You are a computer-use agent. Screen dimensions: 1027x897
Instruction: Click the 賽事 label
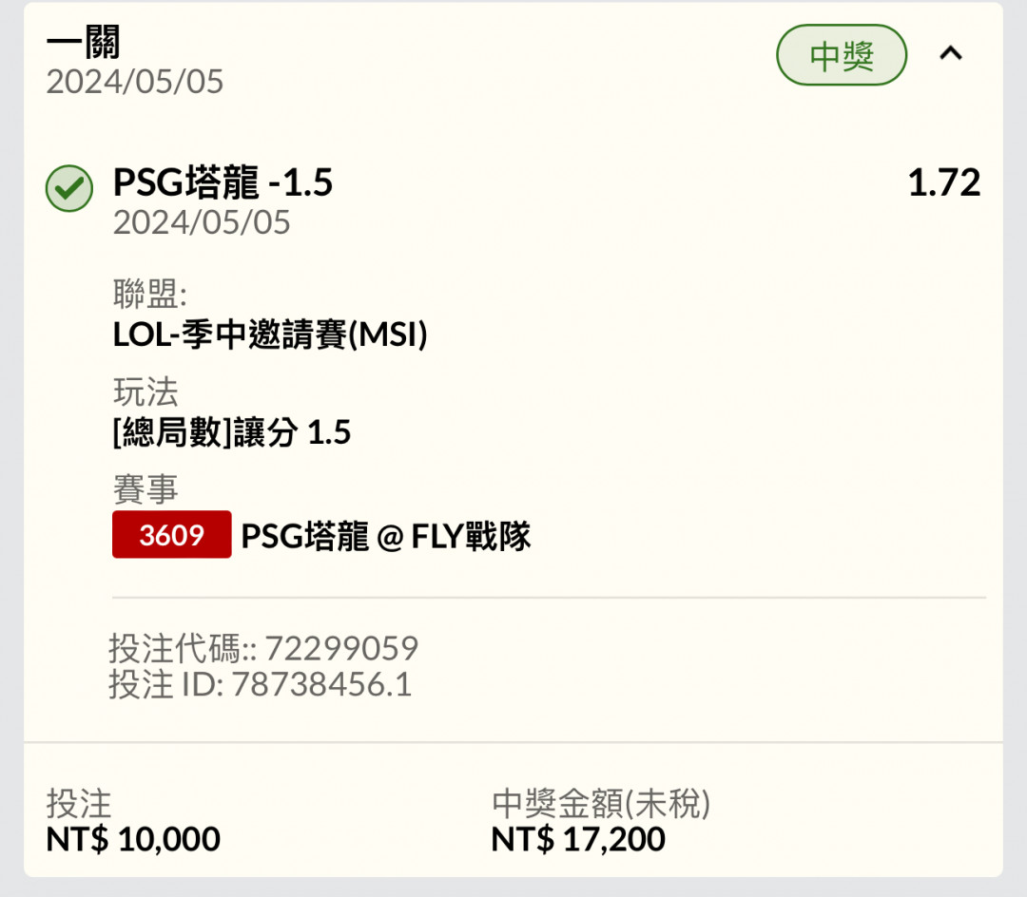(x=145, y=489)
